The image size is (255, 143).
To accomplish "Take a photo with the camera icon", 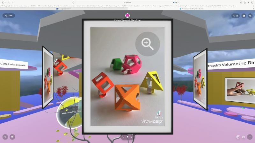I will [x=244, y=16].
